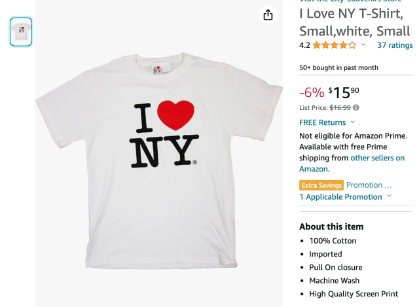Click the About this item heading
The image size is (419, 307).
click(x=332, y=226)
